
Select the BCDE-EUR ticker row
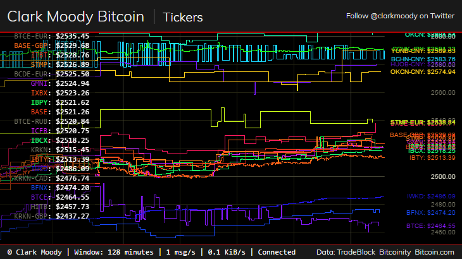[51, 74]
